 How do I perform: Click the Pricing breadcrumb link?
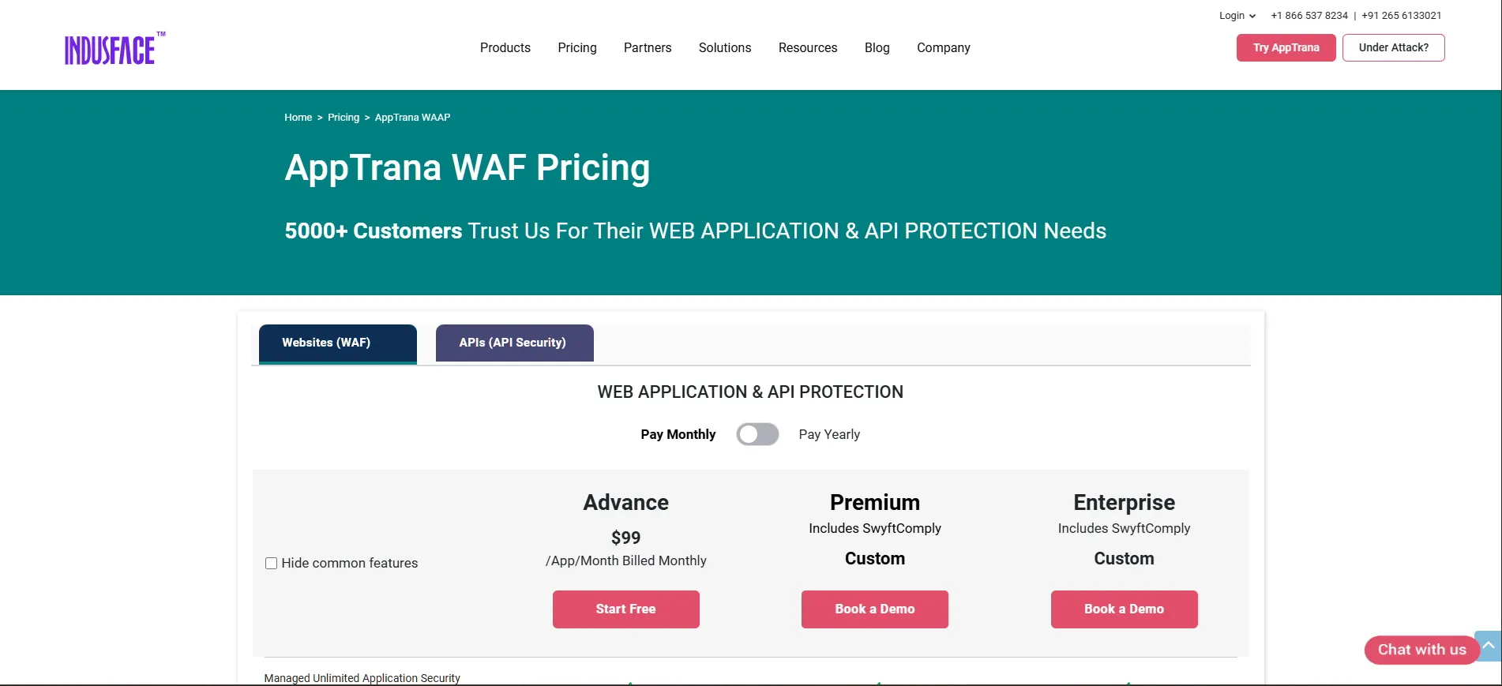coord(344,118)
